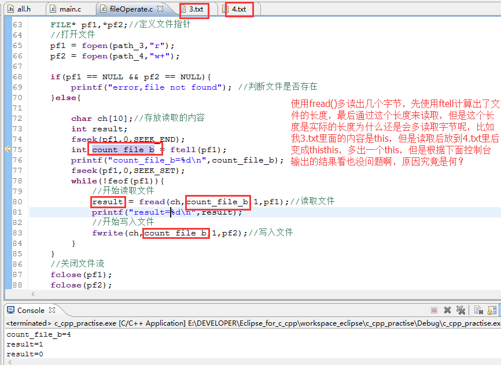Click the 3.txt document icon
The width and height of the screenshot is (501, 365).
click(x=183, y=9)
